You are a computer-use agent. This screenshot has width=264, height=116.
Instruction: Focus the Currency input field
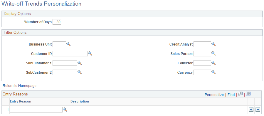click(202, 73)
